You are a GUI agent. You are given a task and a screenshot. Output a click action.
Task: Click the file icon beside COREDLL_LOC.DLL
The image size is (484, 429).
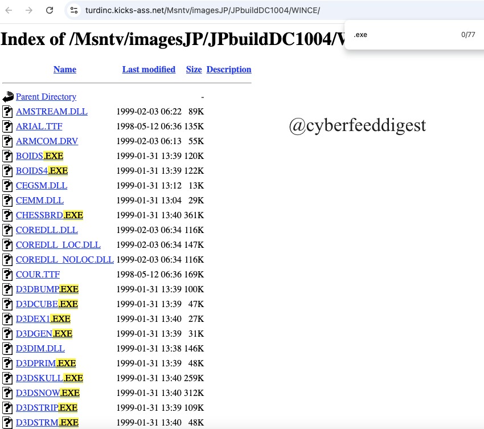click(7, 245)
